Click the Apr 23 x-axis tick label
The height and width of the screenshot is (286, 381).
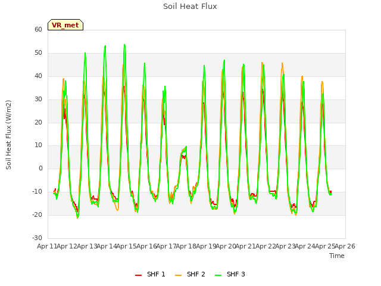tap(285, 246)
